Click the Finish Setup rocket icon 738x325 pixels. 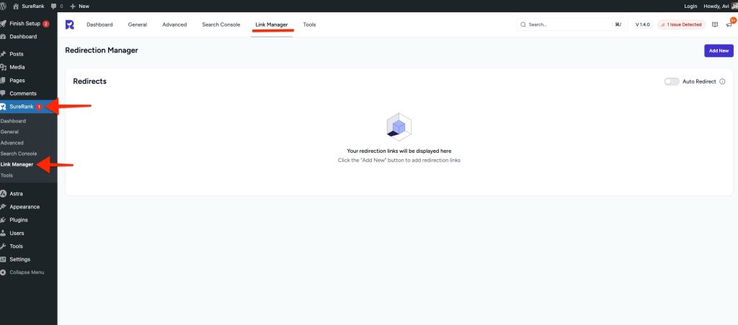pyautogui.click(x=3, y=24)
